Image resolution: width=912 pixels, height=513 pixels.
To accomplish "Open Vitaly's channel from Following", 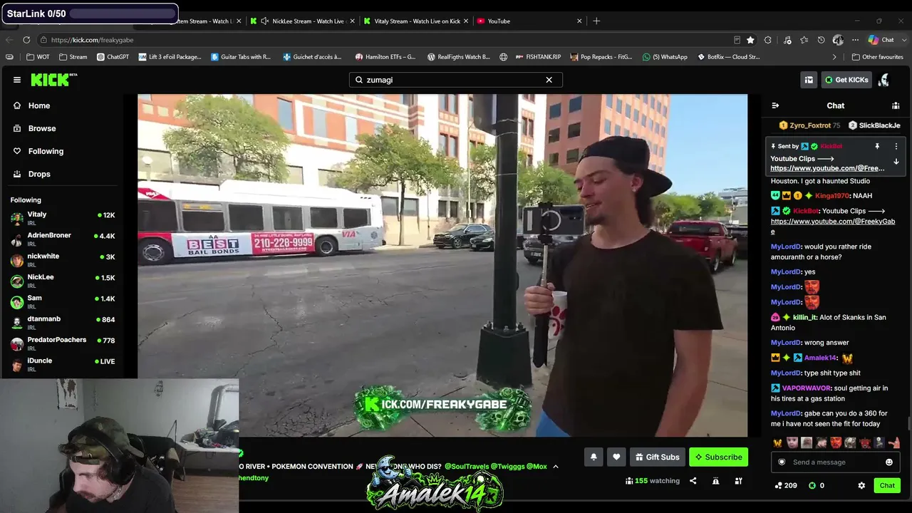I will pos(63,218).
